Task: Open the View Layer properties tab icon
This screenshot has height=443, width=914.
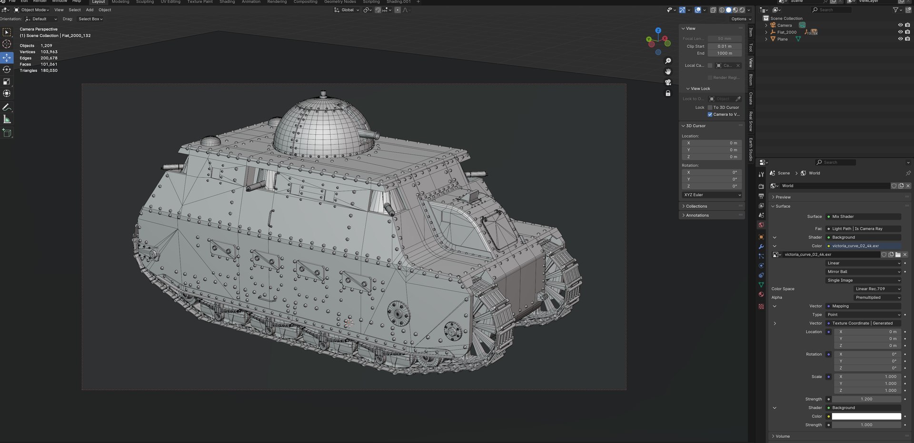Action: [x=761, y=206]
